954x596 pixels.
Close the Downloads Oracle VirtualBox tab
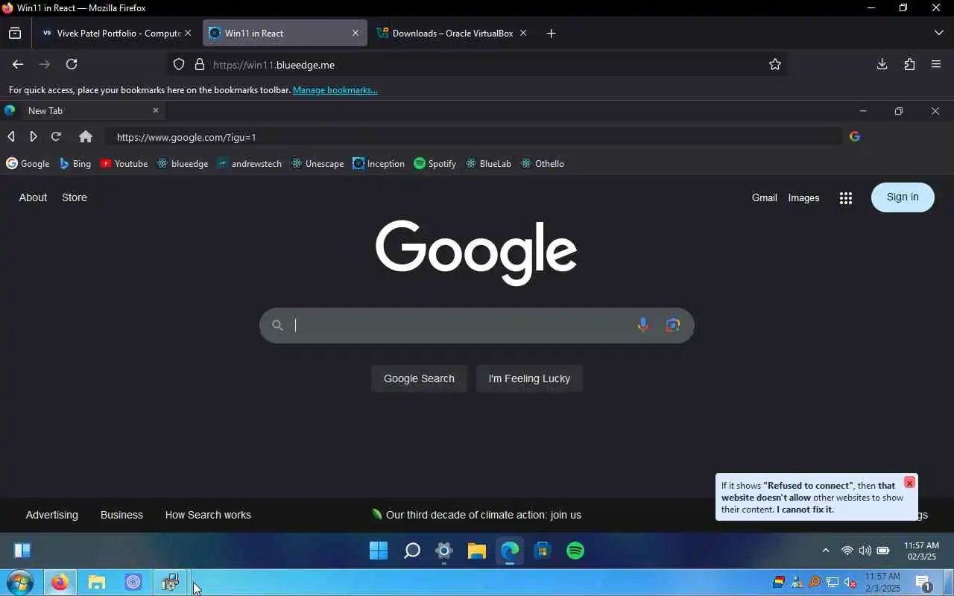523,33
